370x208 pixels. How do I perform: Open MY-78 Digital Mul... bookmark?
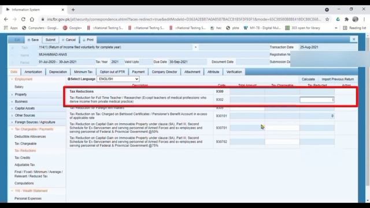[262, 28]
